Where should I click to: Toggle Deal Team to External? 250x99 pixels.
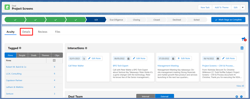click(164, 96)
